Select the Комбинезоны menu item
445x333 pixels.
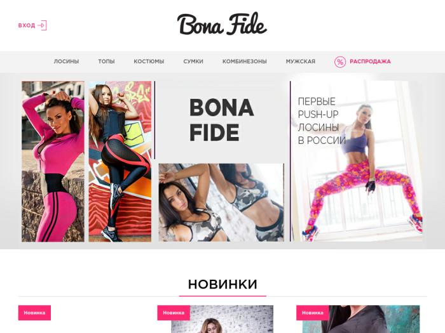pyautogui.click(x=245, y=62)
